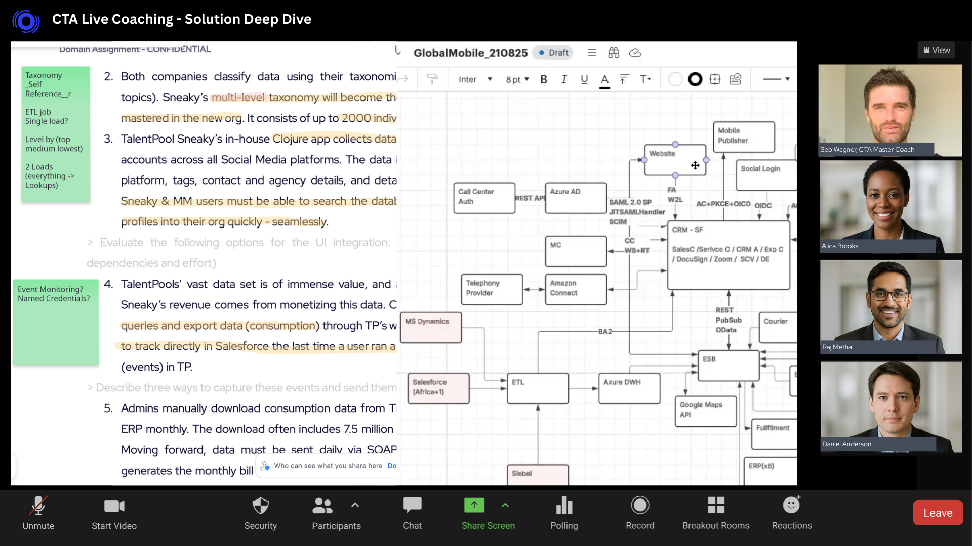Open the text options T dropdown
Viewport: 972px width, 546px height.
[x=645, y=79]
